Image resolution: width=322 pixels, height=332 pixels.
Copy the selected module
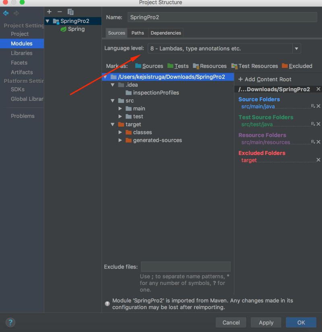[70, 12]
